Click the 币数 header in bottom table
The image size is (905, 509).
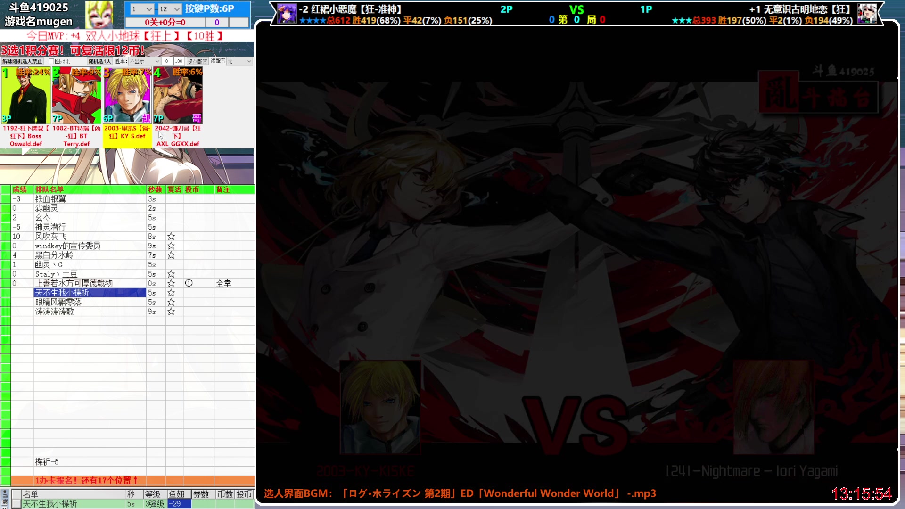(225, 494)
